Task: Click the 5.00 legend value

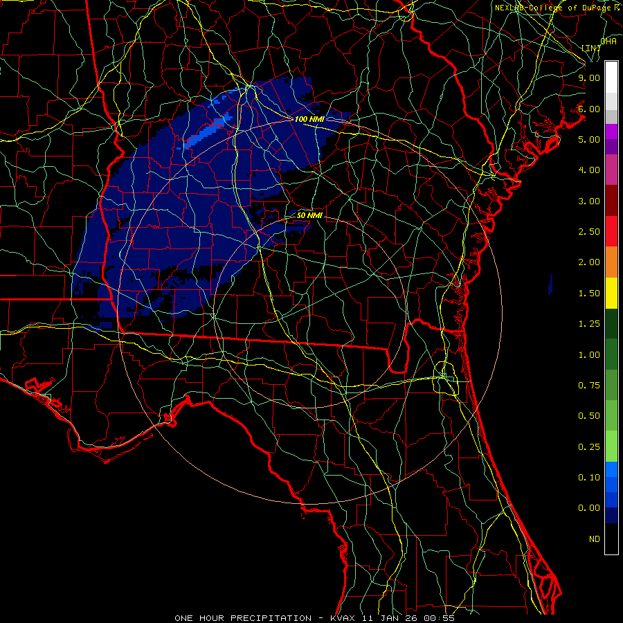Action: [589, 139]
